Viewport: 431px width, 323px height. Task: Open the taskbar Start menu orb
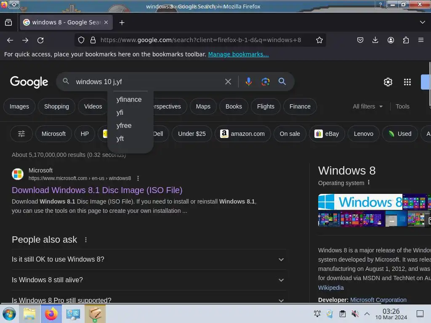9,314
